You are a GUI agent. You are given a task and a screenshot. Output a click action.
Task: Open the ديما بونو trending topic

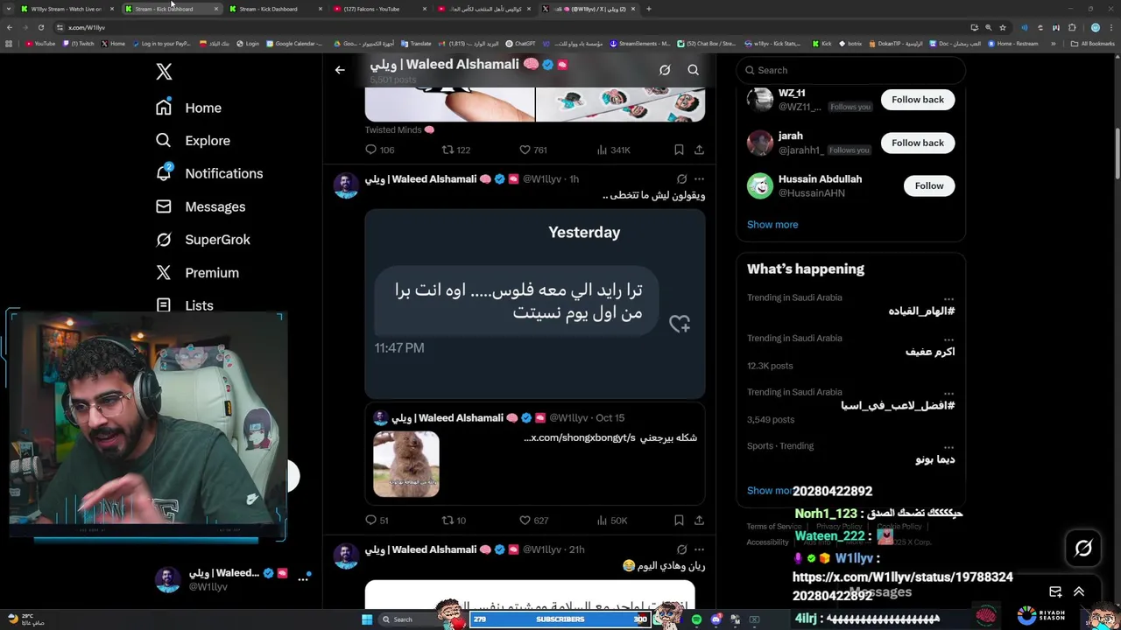click(934, 459)
